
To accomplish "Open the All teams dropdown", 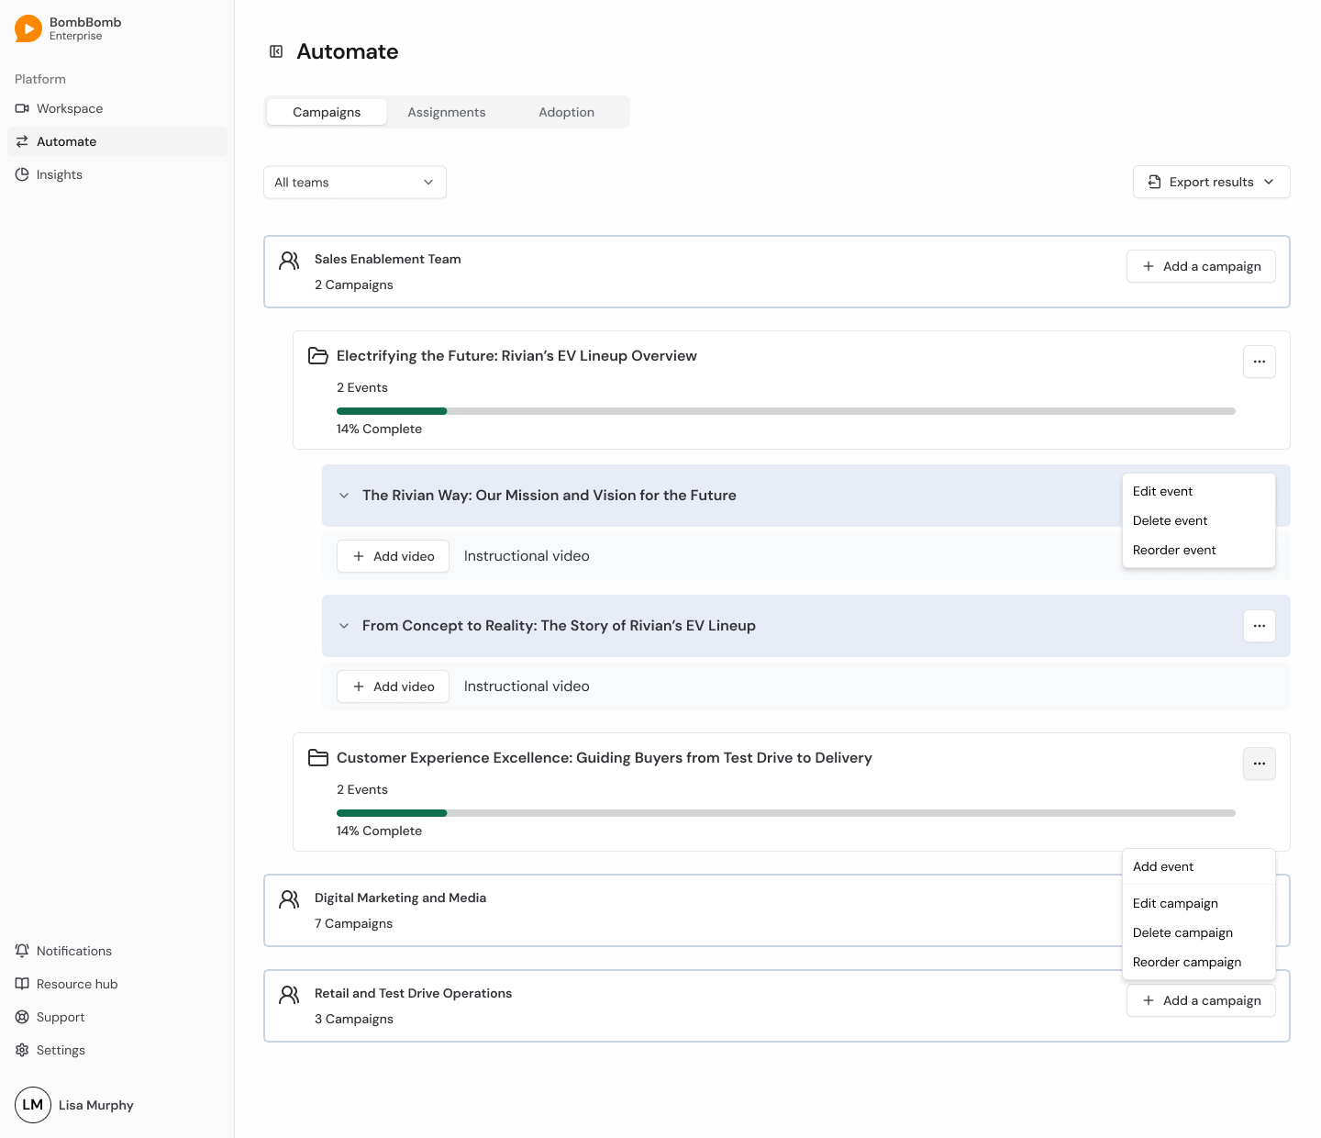I will [354, 182].
